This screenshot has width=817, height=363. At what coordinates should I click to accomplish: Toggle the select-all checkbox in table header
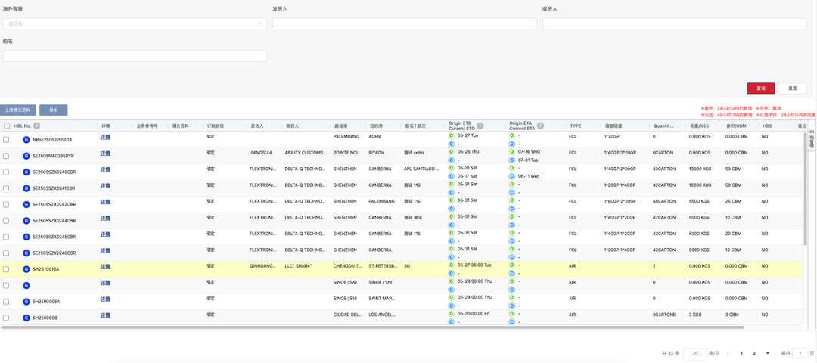[7, 126]
